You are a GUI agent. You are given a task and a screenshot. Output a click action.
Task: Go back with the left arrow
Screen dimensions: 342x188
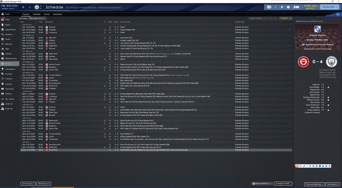tap(24, 7)
